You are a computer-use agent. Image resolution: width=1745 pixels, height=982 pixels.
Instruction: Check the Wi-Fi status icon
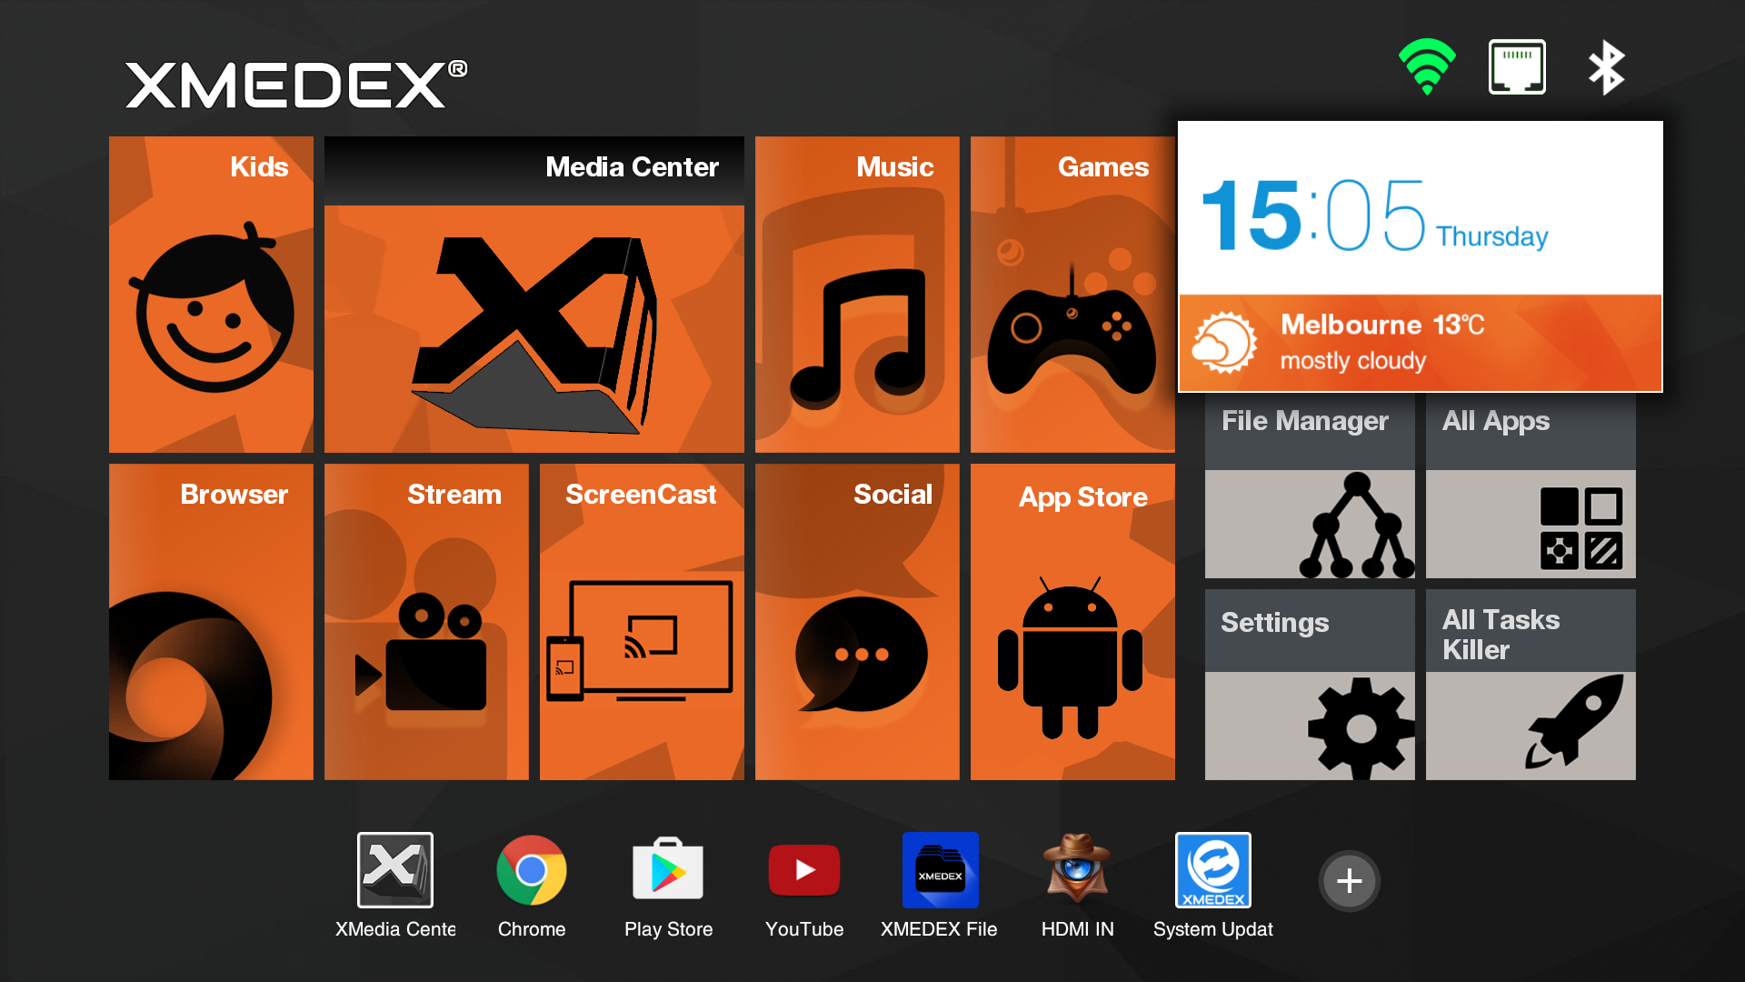[1427, 66]
